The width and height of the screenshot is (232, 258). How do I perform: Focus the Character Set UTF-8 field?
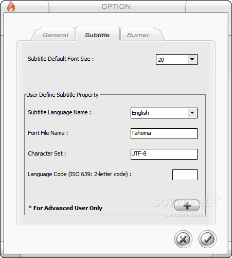(x=164, y=154)
